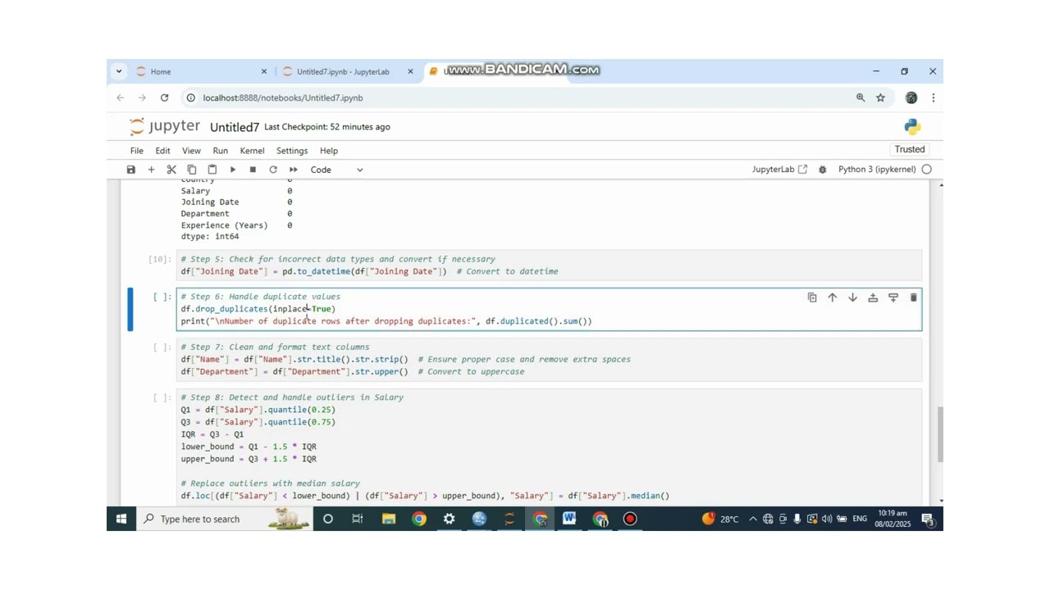Open the Run menu
The image size is (1050, 590).
[x=220, y=151]
